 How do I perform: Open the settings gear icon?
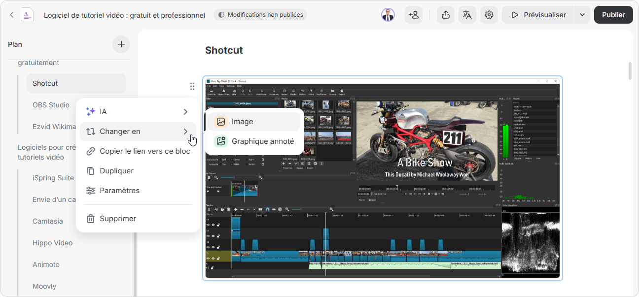click(489, 15)
